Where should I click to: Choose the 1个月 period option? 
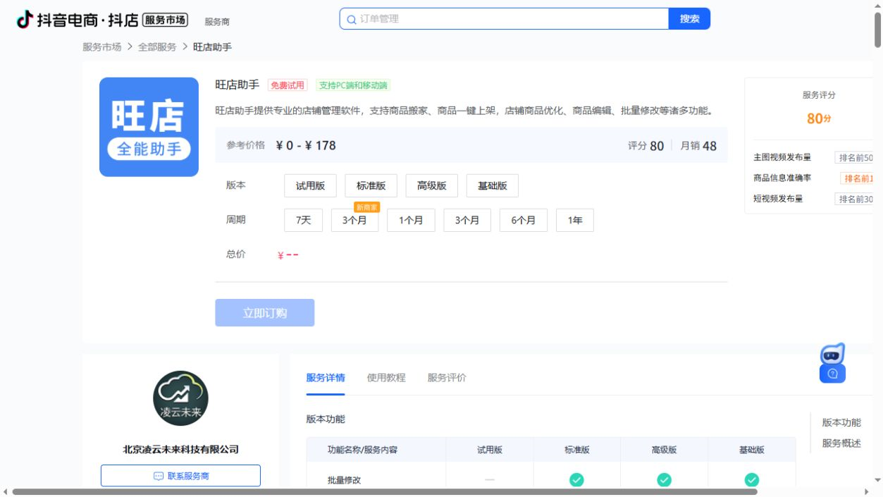click(x=411, y=220)
